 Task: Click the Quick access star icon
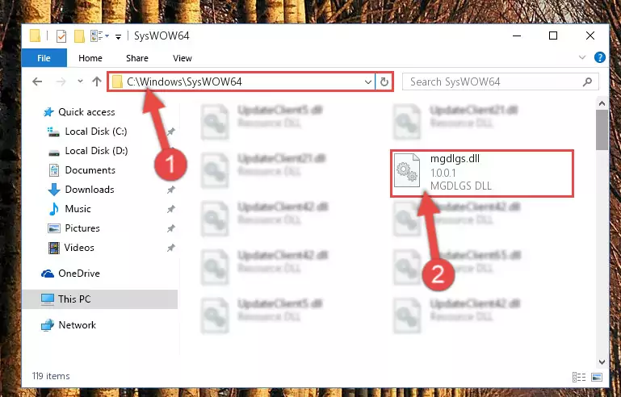(x=48, y=112)
